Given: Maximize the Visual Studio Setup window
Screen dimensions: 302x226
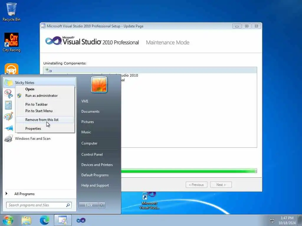Looking at the screenshot, I should click(x=247, y=26).
